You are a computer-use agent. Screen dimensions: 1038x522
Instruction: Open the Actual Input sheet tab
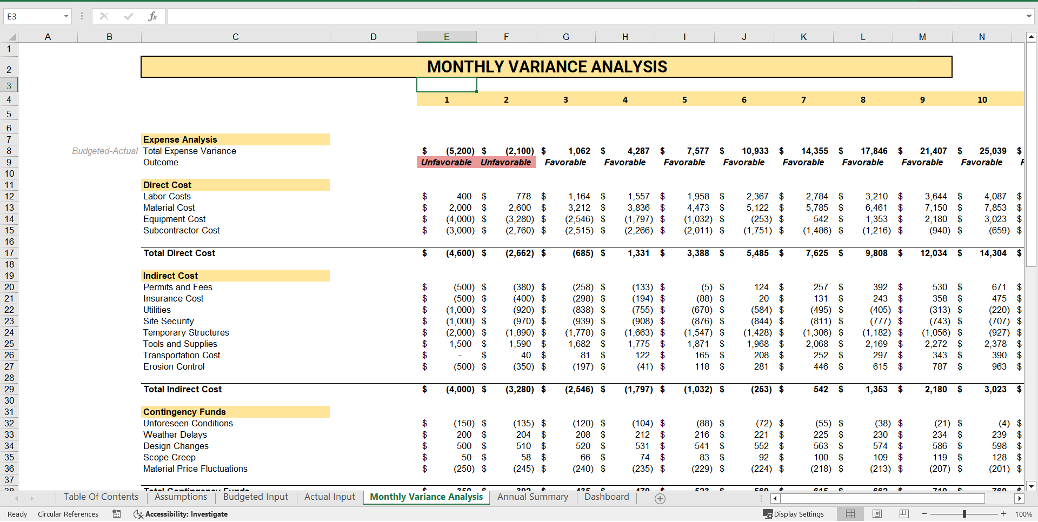click(x=330, y=497)
